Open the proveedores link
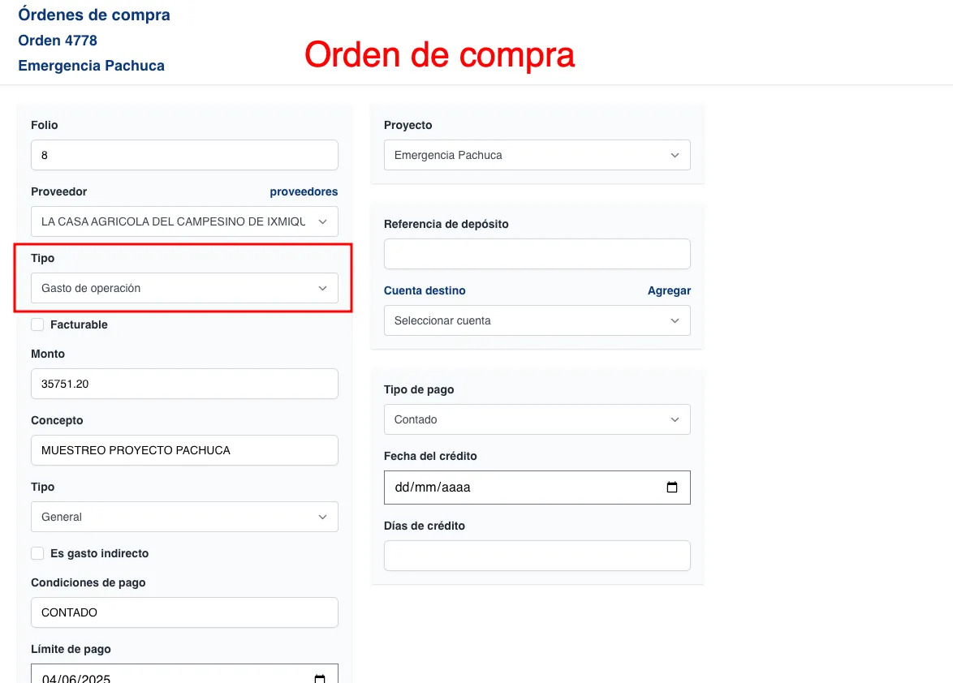The image size is (953, 683). (x=304, y=192)
